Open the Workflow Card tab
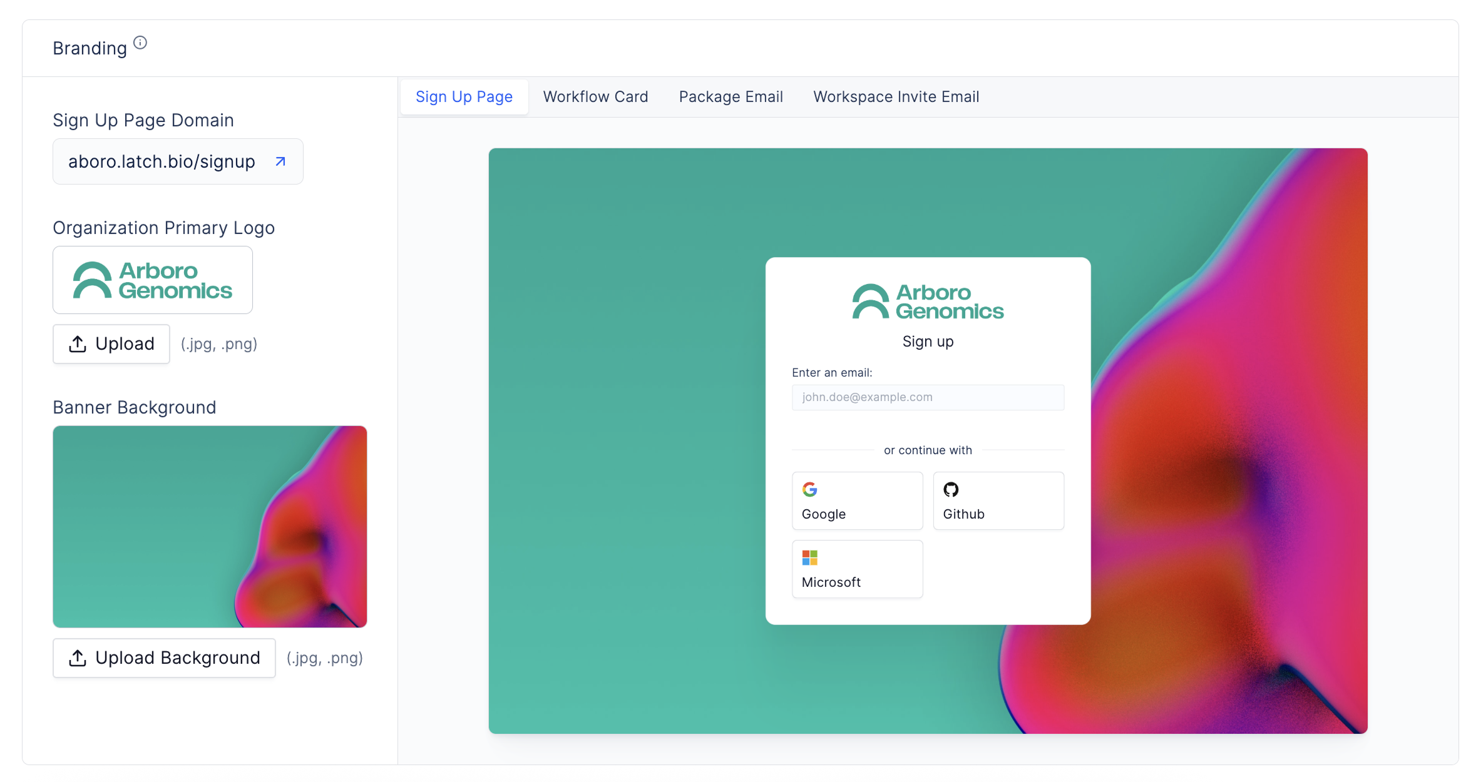This screenshot has width=1476, height=782. (595, 97)
